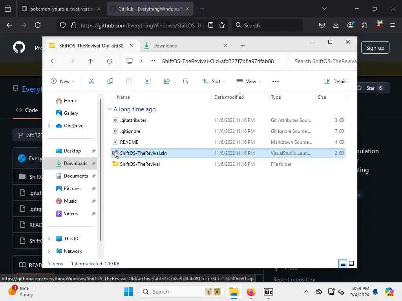The image size is (402, 301).
Task: Sort files by Name column header
Action: pyautogui.click(x=123, y=97)
